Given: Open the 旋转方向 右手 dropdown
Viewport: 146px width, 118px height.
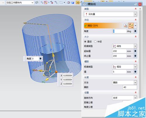Looking at the screenshot, I should click(x=124, y=98).
